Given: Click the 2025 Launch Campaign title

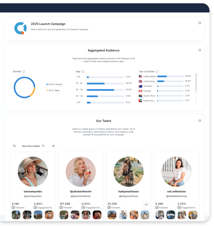Looking at the screenshot, I should 48,24.
